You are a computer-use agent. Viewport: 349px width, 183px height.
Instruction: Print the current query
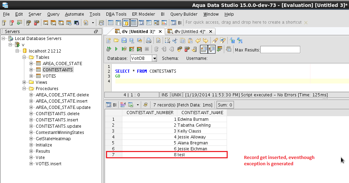[x=148, y=41]
